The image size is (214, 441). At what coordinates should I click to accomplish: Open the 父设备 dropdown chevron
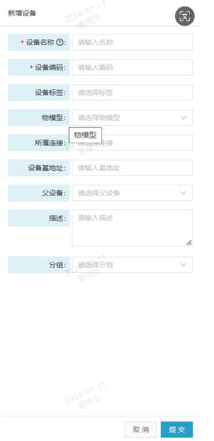pos(183,193)
